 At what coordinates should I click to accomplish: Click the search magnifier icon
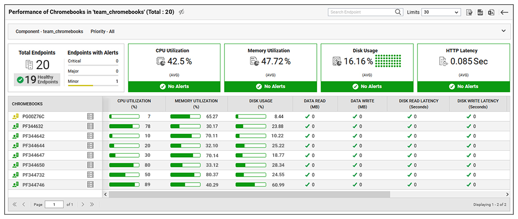click(398, 12)
